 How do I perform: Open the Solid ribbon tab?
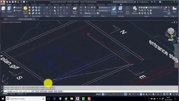(x=15, y=5)
